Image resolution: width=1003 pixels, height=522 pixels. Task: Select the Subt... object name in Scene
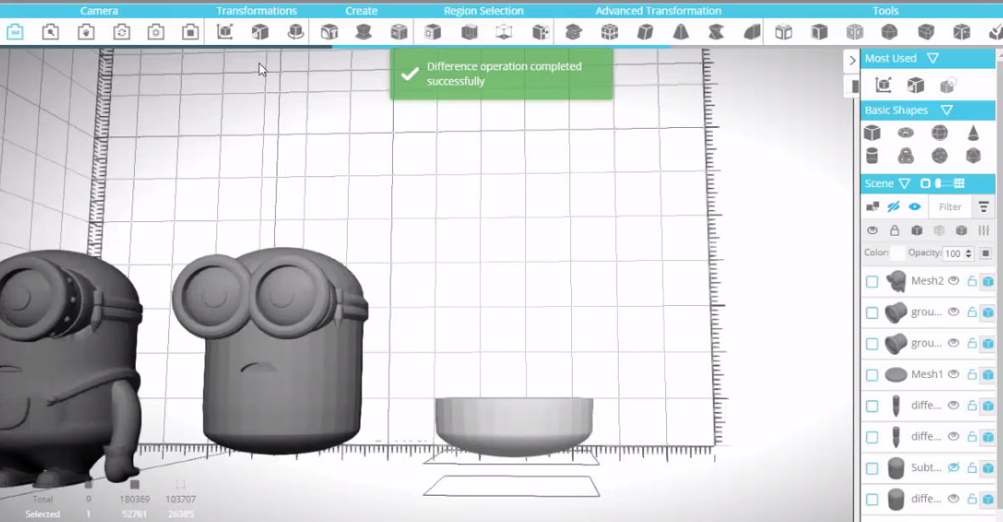[927, 468]
